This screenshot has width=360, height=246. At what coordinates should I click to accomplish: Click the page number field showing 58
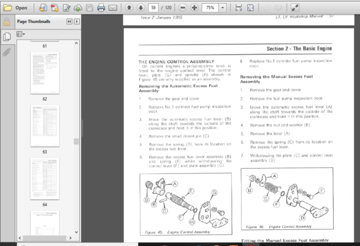[154, 8]
